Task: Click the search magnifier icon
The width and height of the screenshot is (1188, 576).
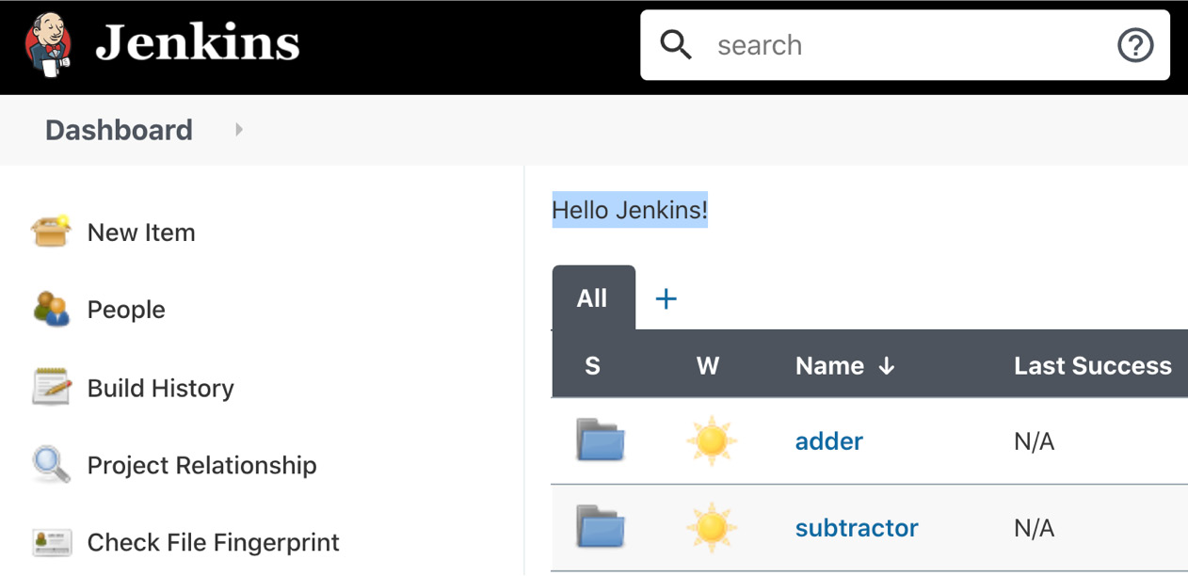Action: [x=675, y=44]
